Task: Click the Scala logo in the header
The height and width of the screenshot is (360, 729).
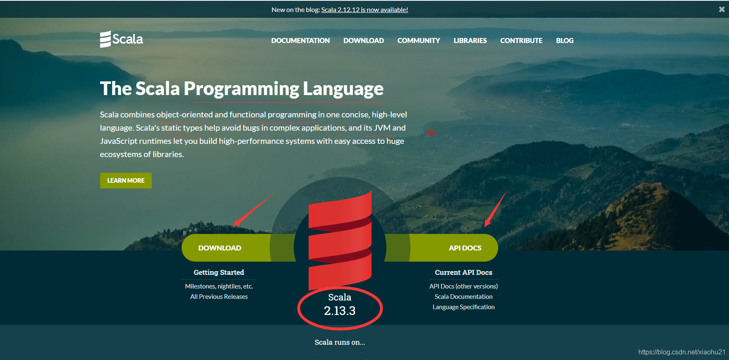Action: pos(121,39)
